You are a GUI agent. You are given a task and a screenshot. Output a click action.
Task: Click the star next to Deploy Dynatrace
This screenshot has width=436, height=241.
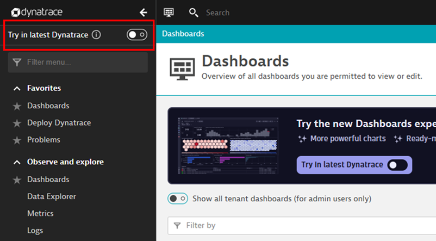[x=17, y=123]
